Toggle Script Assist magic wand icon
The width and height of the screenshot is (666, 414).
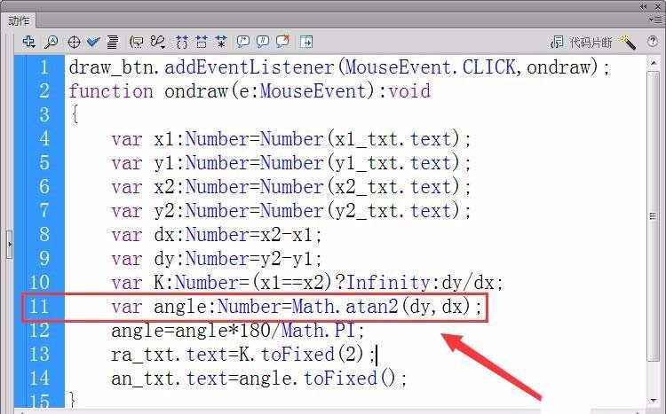tap(628, 42)
